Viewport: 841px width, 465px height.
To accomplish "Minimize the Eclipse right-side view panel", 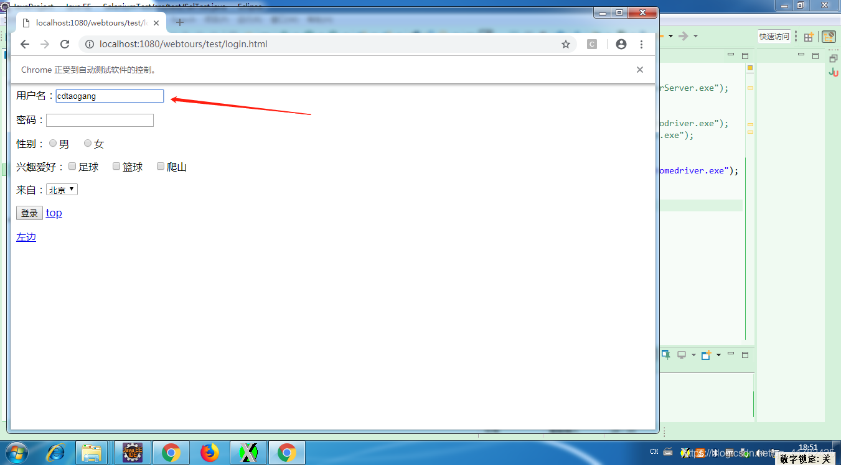I will coord(802,55).
